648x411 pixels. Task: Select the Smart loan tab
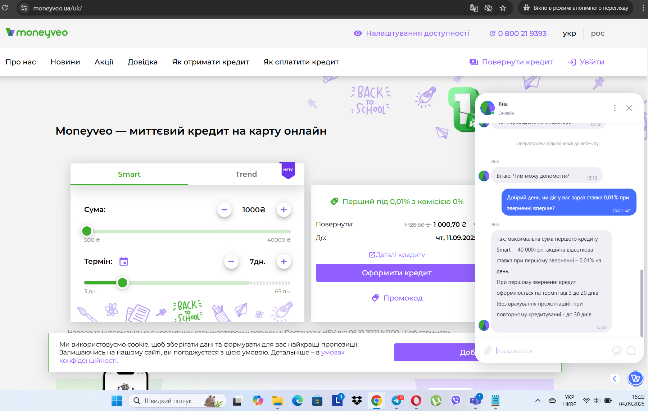(129, 174)
